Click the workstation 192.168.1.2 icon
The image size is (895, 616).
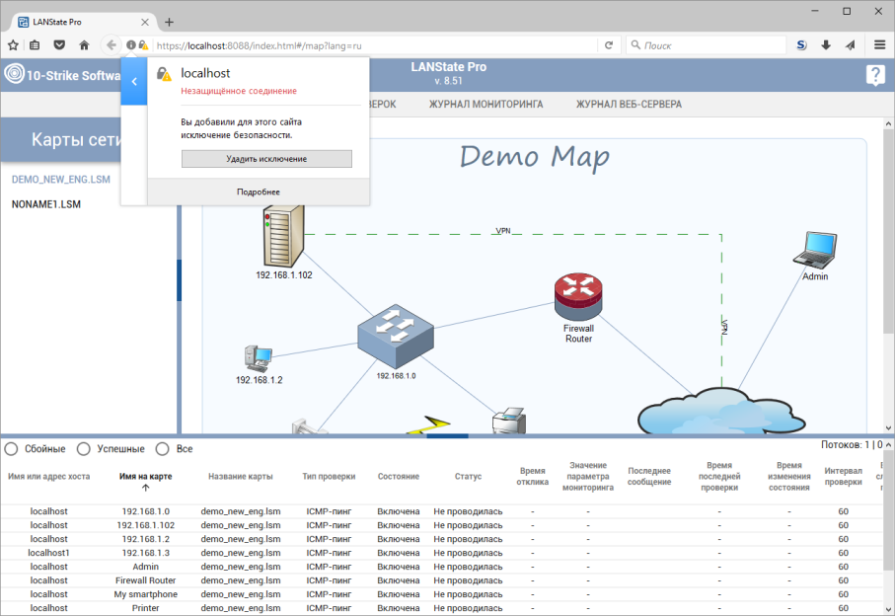259,359
